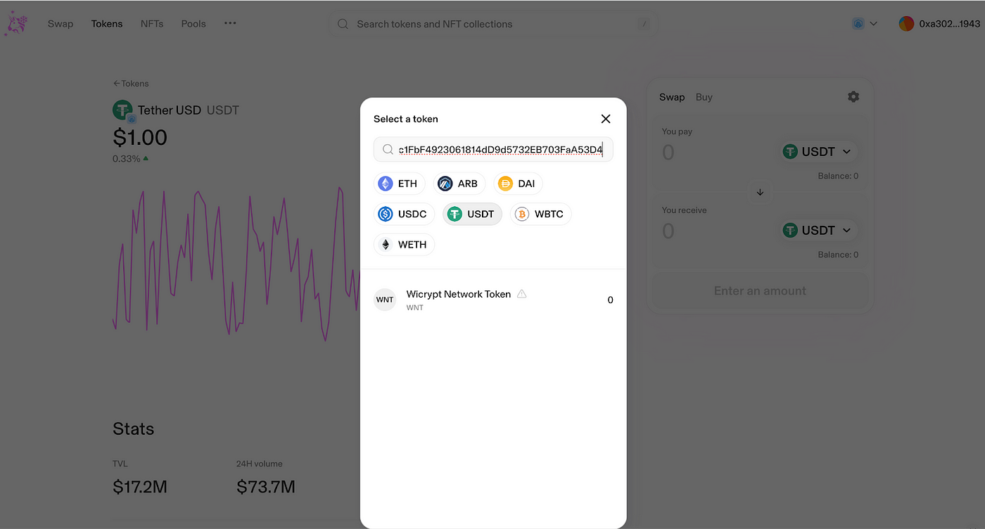
Task: Select the DAI token chip
Action: [x=518, y=184]
